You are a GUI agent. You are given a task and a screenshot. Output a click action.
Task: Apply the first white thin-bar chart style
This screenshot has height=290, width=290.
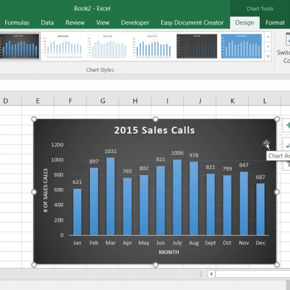click(x=63, y=46)
